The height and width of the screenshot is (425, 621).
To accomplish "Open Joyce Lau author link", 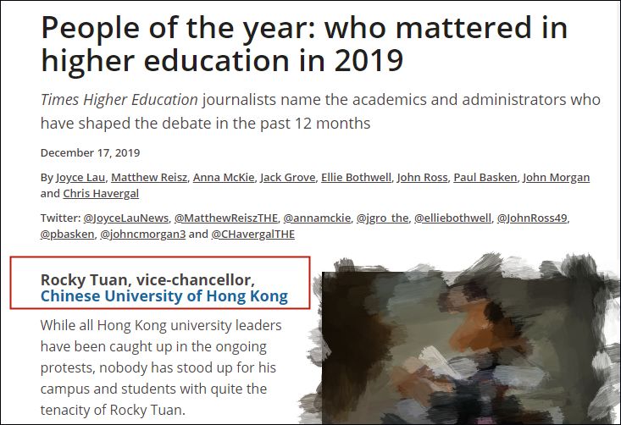I will 80,177.
